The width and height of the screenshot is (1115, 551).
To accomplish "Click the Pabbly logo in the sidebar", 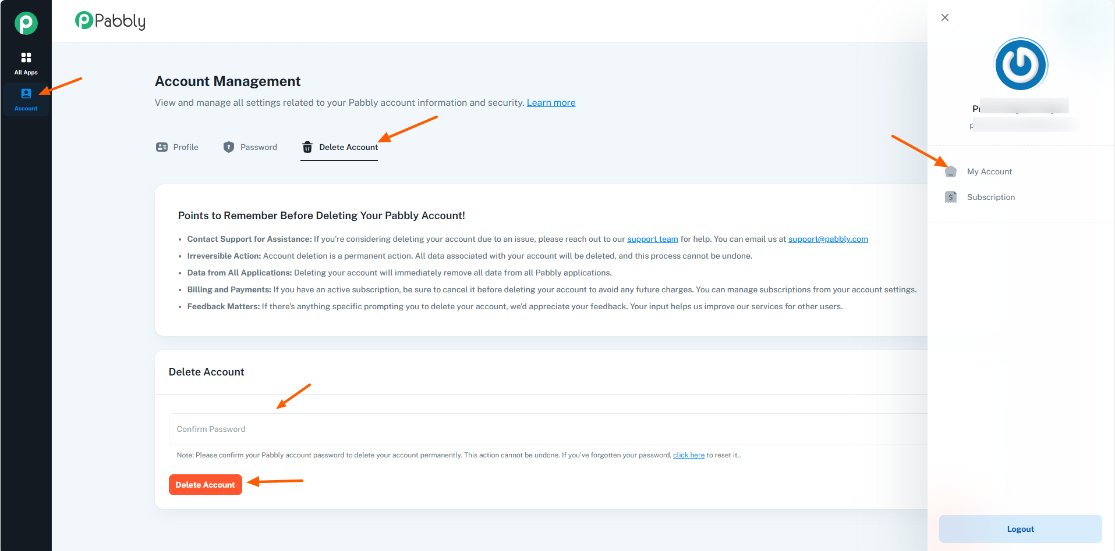I will [x=26, y=23].
